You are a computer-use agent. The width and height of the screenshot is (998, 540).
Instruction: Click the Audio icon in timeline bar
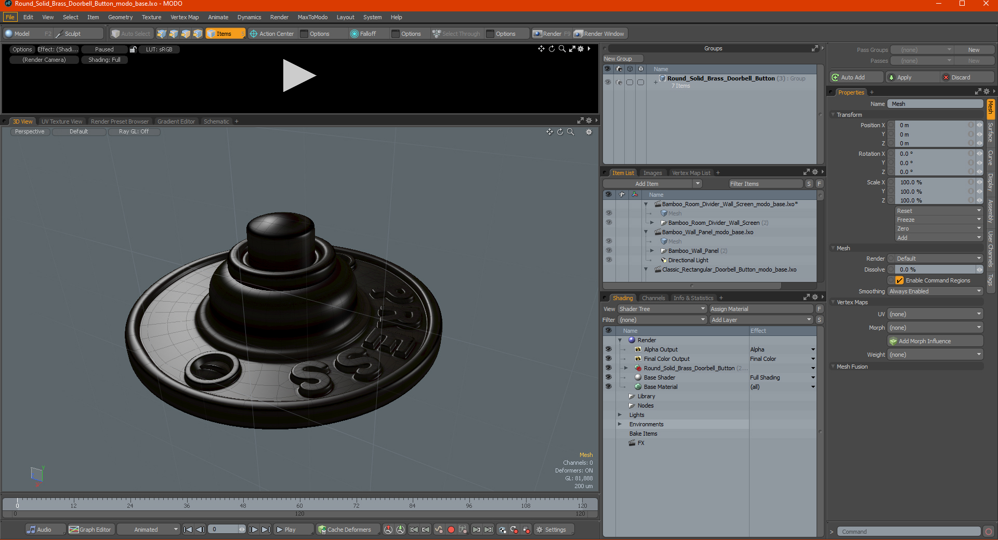[31, 530]
